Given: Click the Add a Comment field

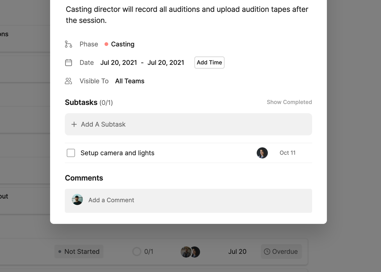Looking at the screenshot, I should click(x=190, y=200).
